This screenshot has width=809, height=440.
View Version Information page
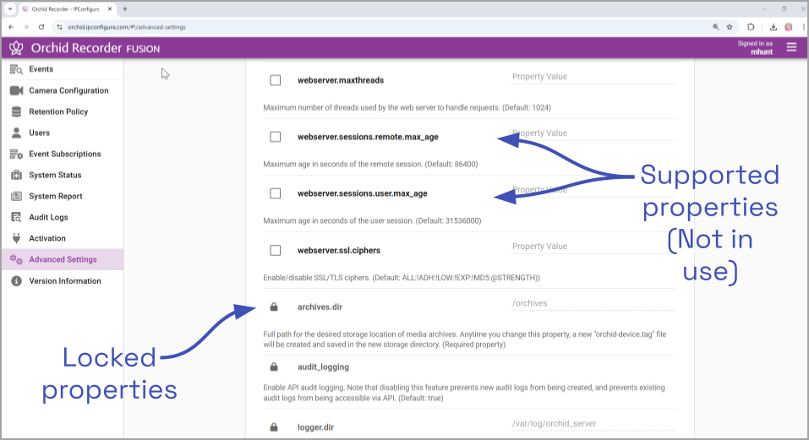(62, 280)
